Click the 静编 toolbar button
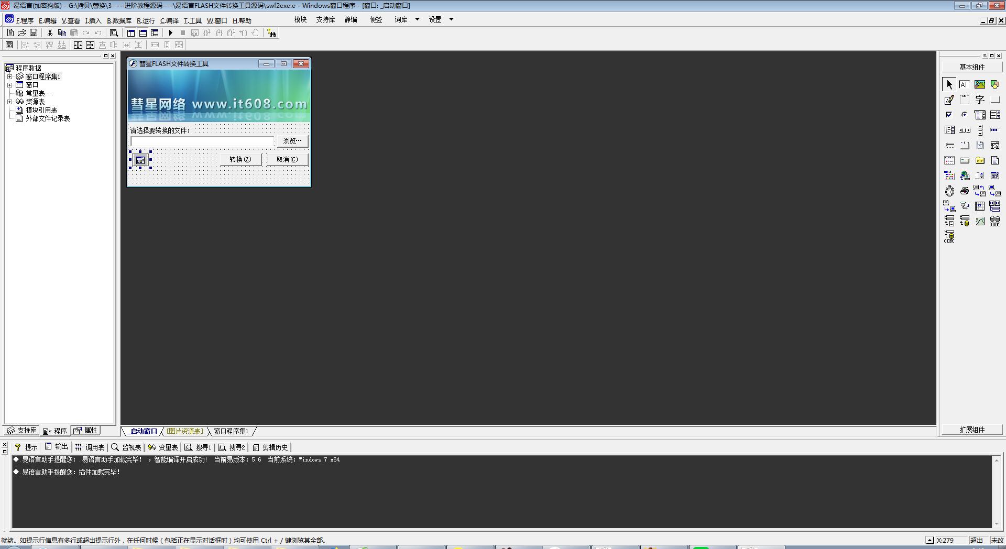 [351, 19]
